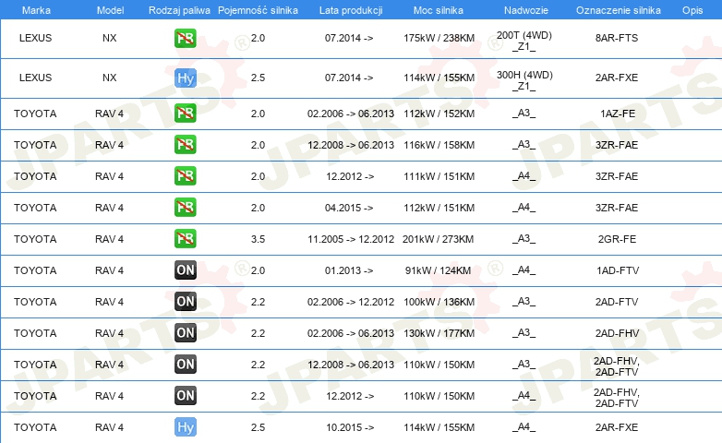Select the 116kW / 158KM power cell
The height and width of the screenshot is (443, 722).
(439, 145)
